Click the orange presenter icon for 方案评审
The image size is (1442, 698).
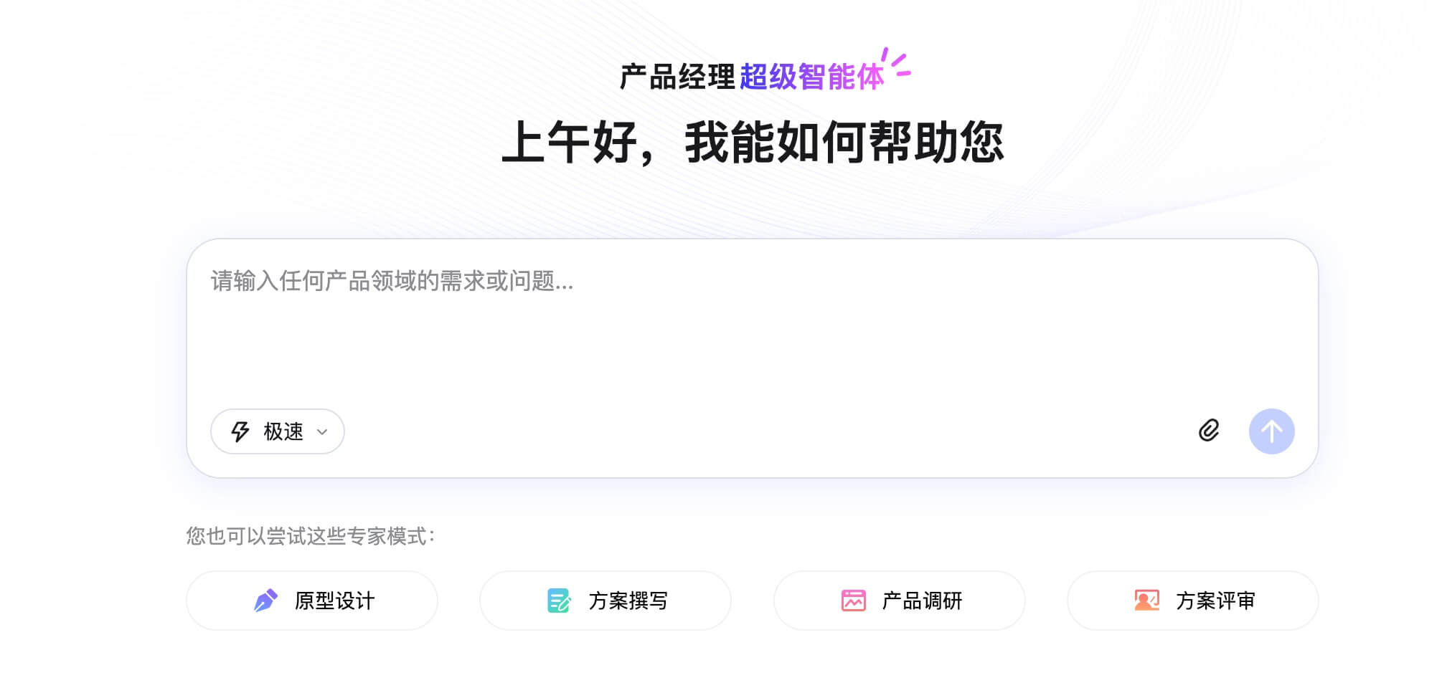click(x=1146, y=601)
